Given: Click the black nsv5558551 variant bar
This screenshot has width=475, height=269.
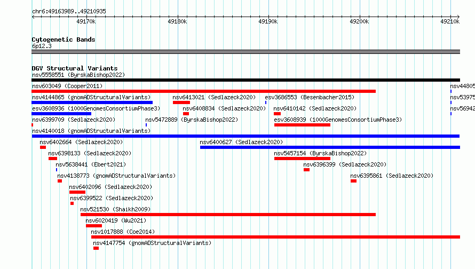Looking at the screenshot, I should click(246, 80).
